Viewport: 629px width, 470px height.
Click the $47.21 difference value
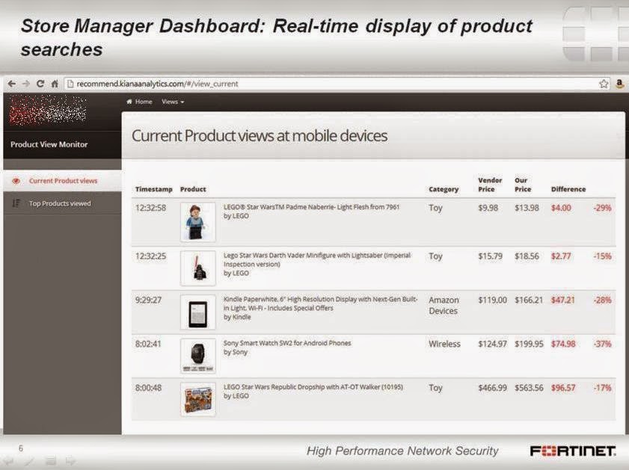563,300
